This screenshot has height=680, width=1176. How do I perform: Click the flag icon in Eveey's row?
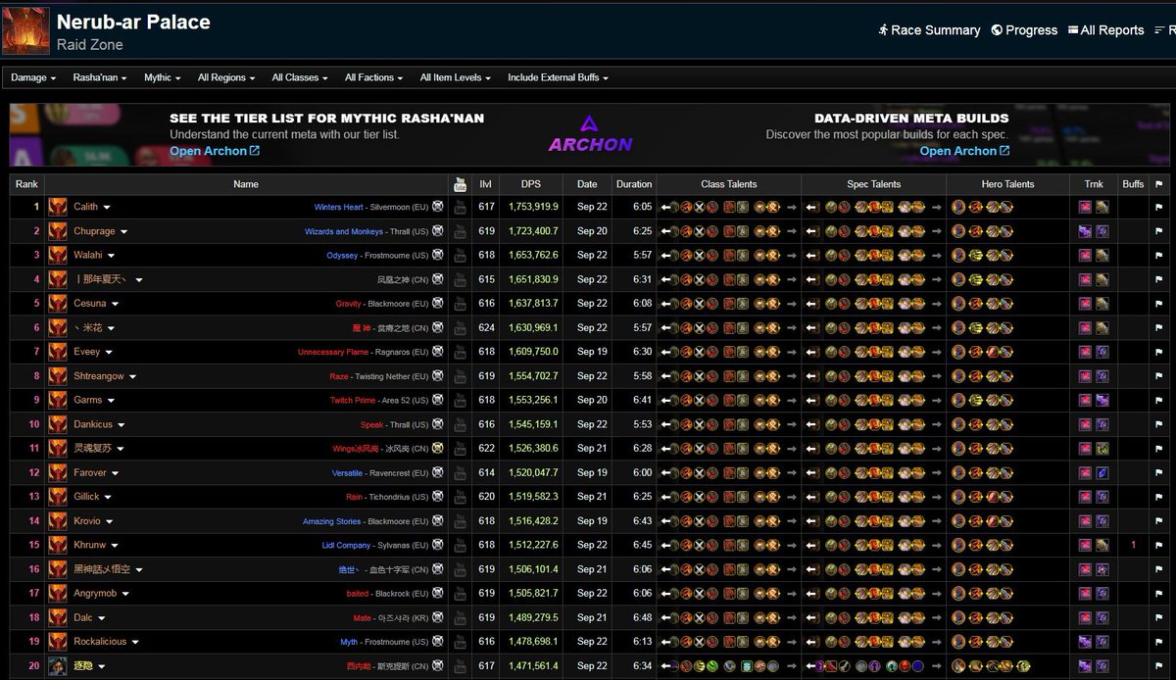1158,352
